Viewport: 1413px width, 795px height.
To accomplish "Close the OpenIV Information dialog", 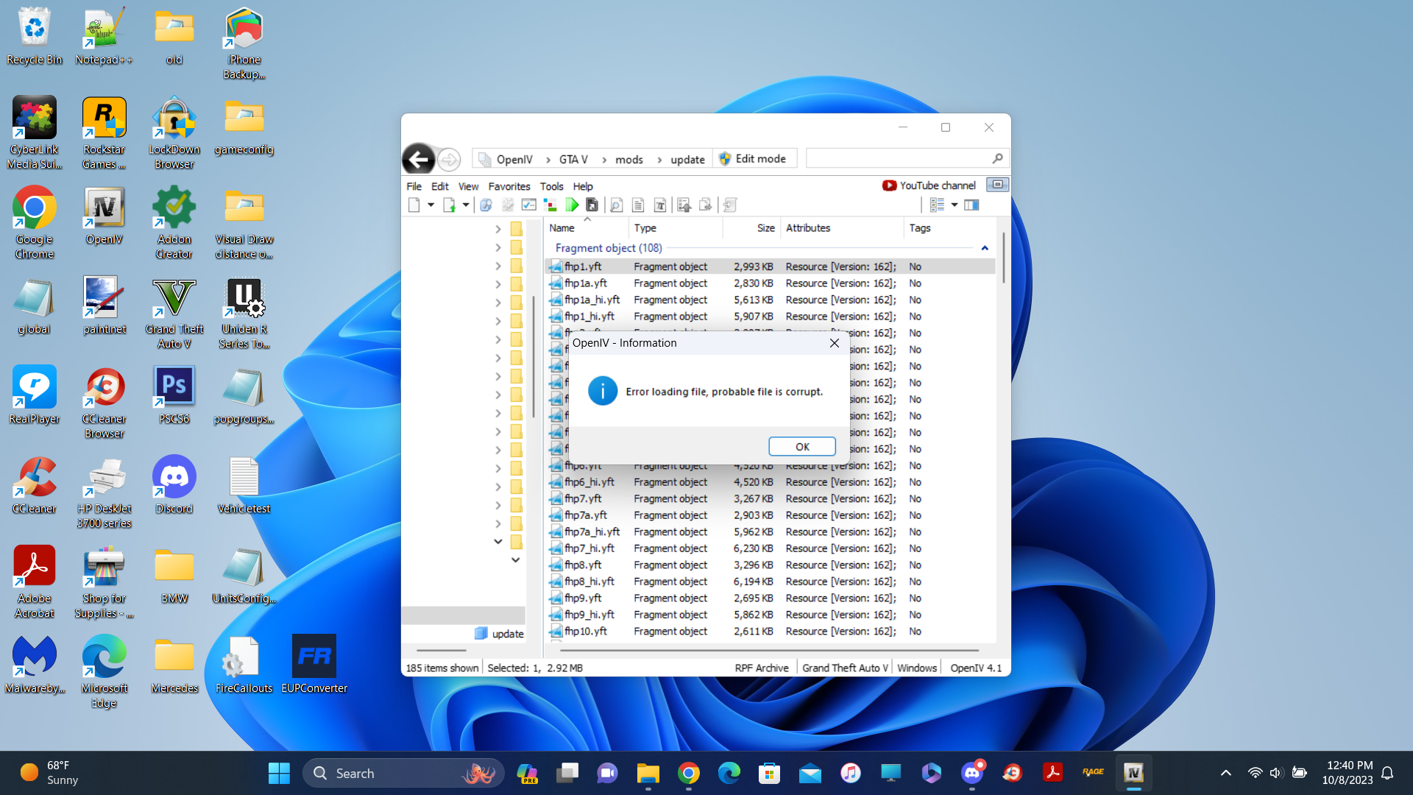I will (834, 343).
